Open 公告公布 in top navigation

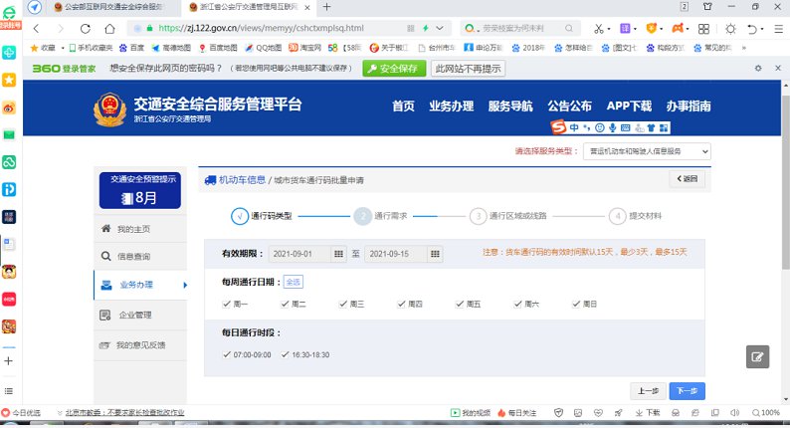tap(569, 107)
